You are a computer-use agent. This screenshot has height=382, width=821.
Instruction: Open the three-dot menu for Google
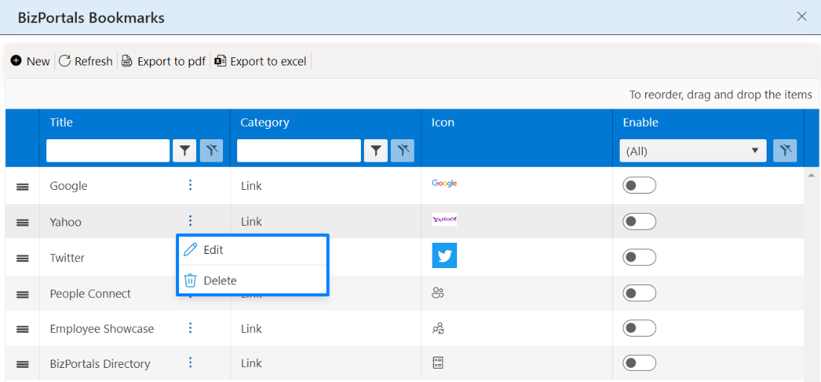tap(190, 185)
